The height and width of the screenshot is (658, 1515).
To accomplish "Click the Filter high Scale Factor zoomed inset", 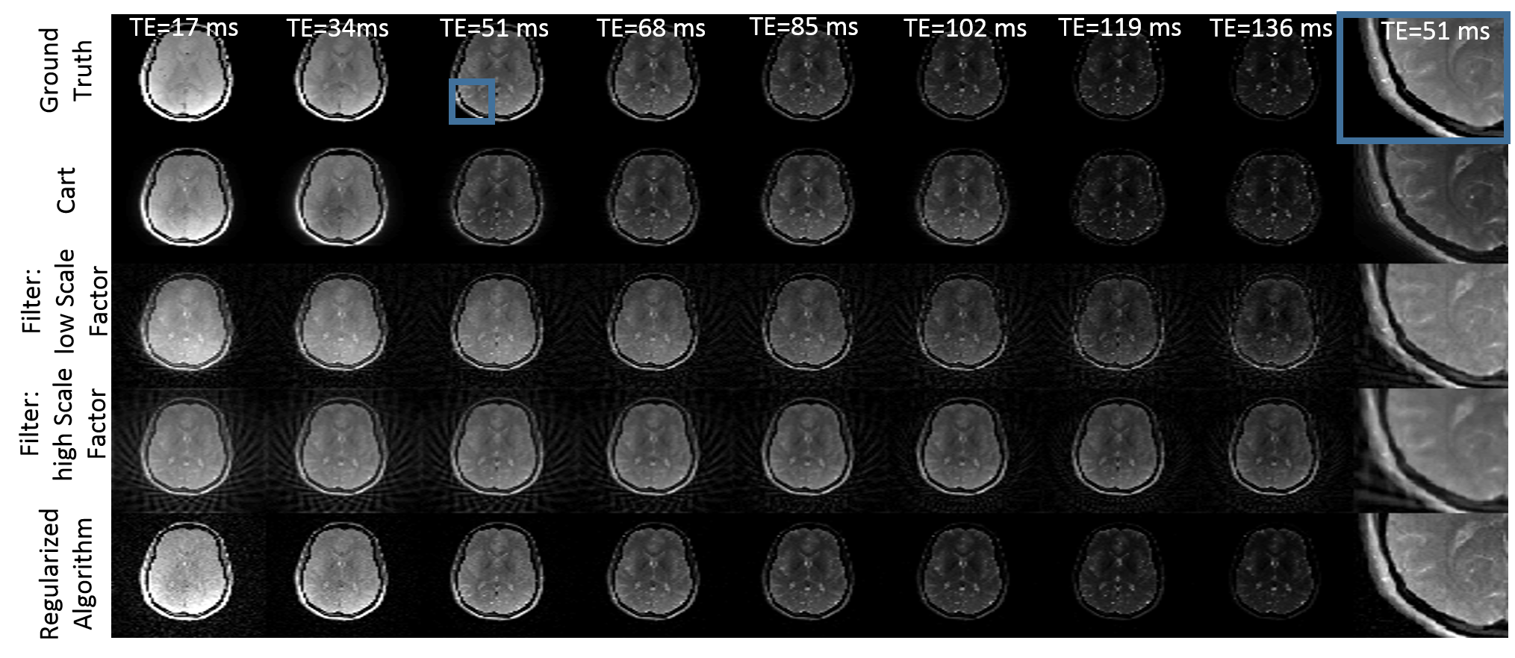I will (1432, 450).
